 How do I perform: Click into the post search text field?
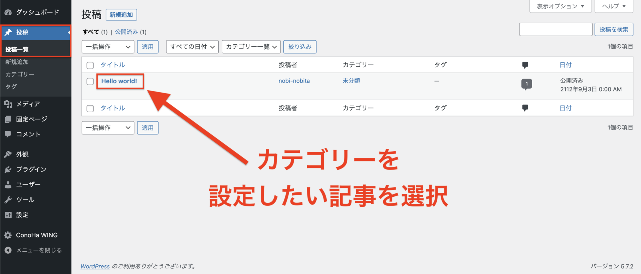point(556,30)
